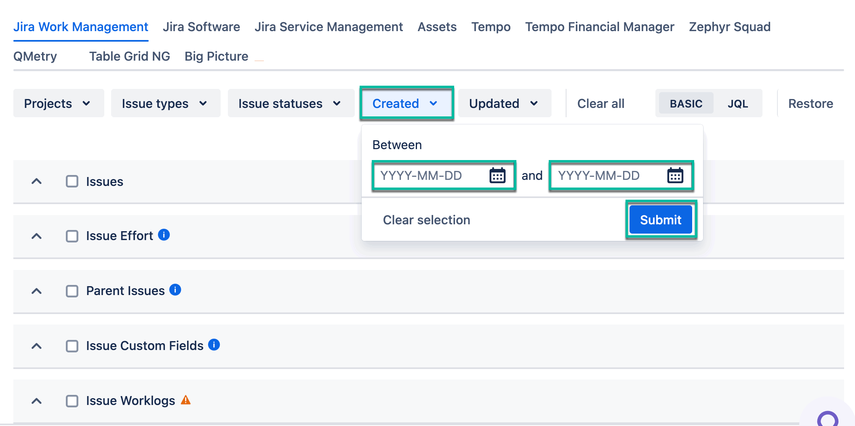Submit the Created date range
The image size is (855, 426).
tap(660, 220)
